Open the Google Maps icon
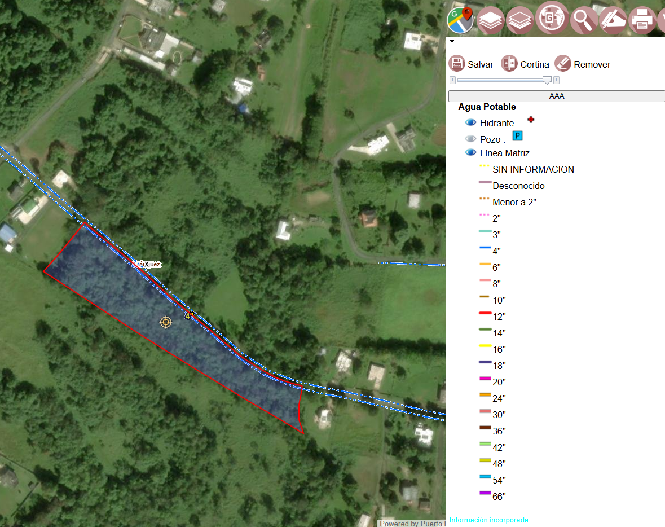The height and width of the screenshot is (527, 665). [x=461, y=20]
